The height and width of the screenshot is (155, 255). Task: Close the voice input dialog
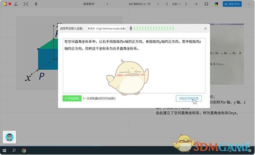[x=206, y=29]
